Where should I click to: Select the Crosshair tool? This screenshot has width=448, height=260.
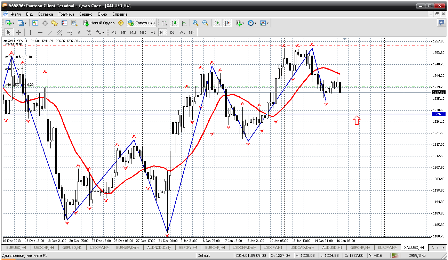(x=18, y=32)
